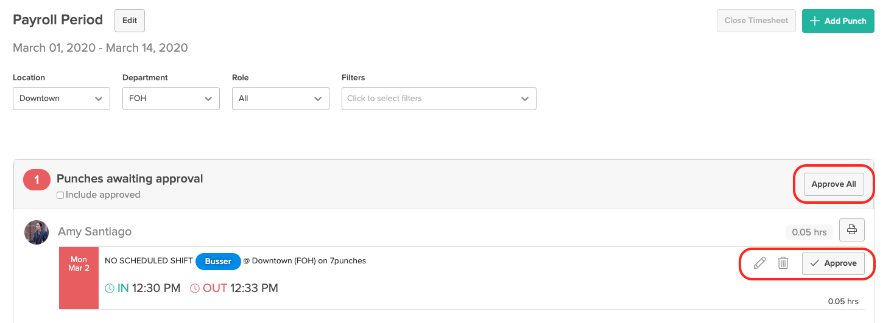
Task: Click the Add Punch button
Action: click(838, 21)
